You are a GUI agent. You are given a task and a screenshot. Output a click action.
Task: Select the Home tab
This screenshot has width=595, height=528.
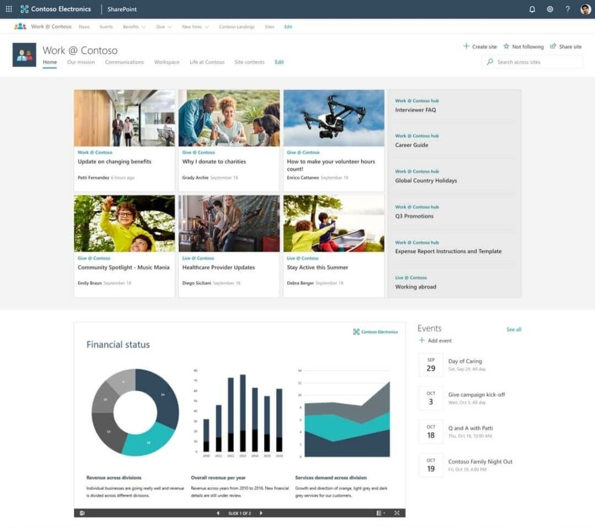coord(50,62)
